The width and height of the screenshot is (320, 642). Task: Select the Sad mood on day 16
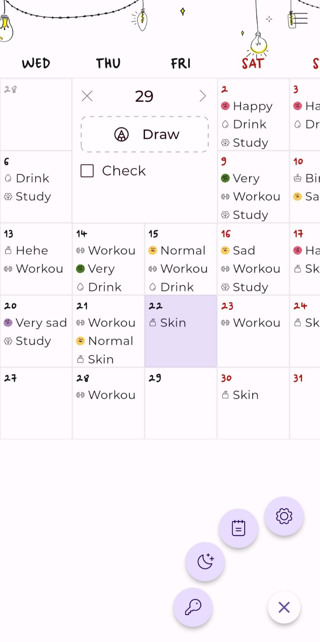pos(238,250)
